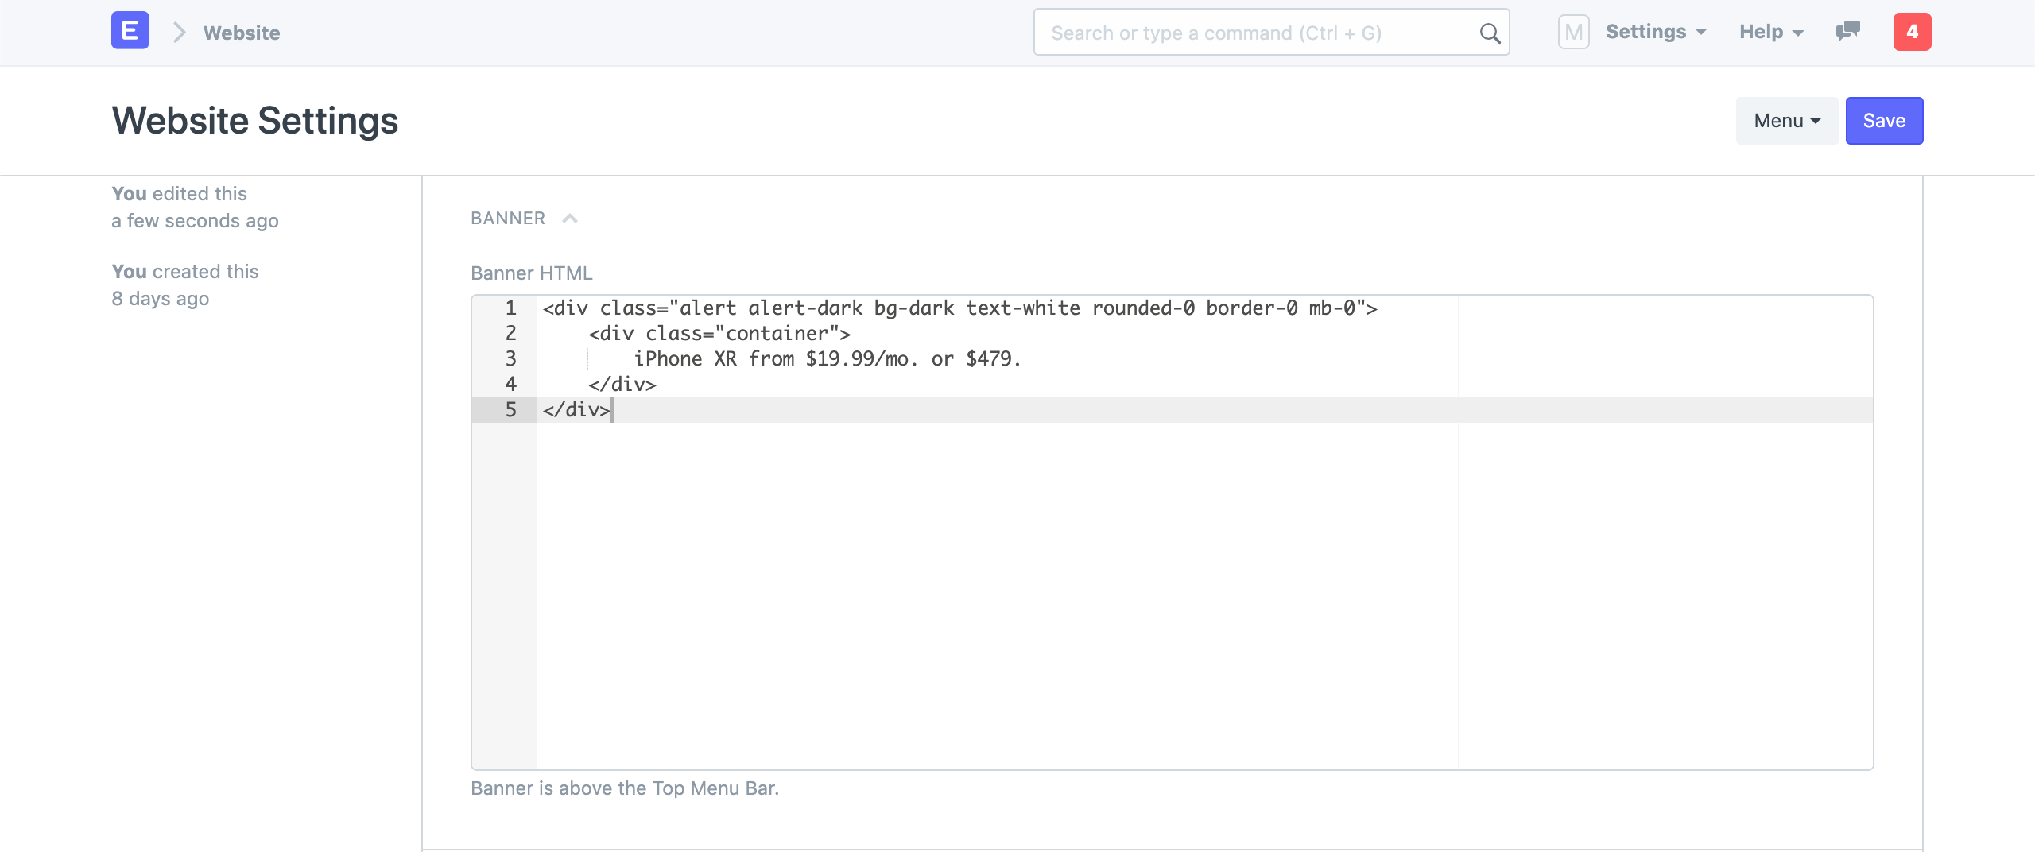Viewport: 2035px width, 852px height.
Task: Open the Menu dropdown button
Action: tap(1787, 121)
